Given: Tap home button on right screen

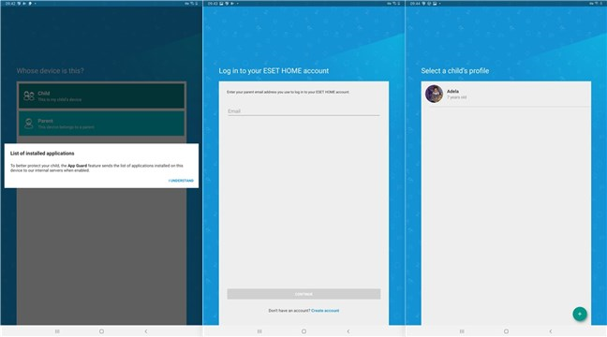Looking at the screenshot, I should 506,331.
